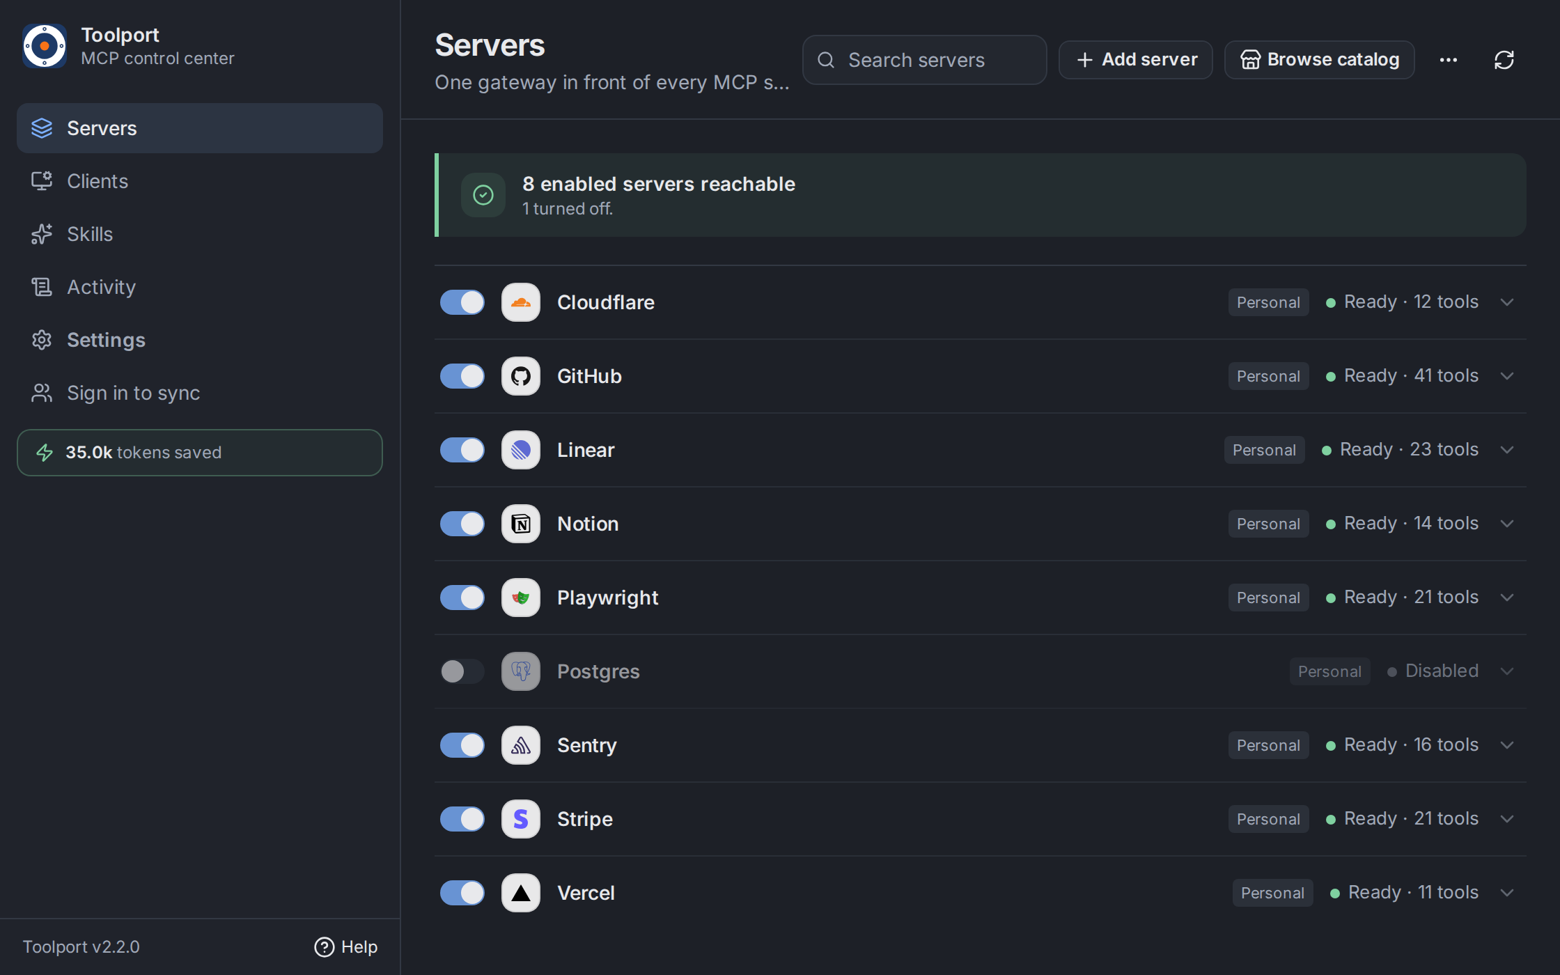Viewport: 1560px width, 975px height.
Task: Click the refresh servers icon
Action: (x=1504, y=60)
